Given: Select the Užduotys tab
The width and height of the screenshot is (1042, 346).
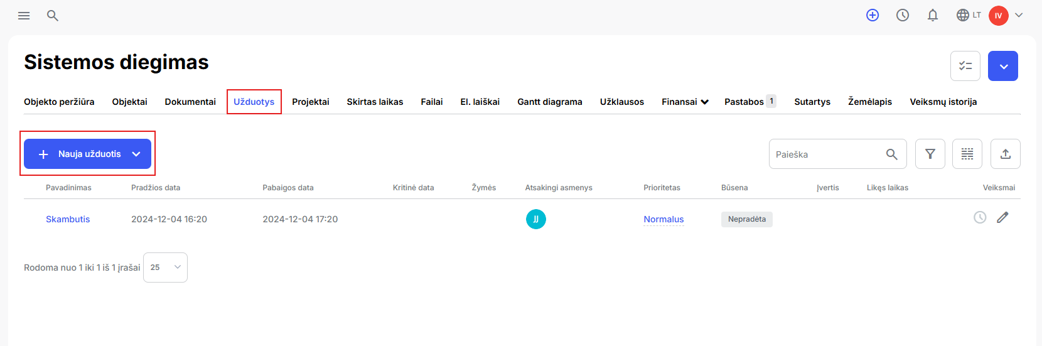Looking at the screenshot, I should click(254, 102).
